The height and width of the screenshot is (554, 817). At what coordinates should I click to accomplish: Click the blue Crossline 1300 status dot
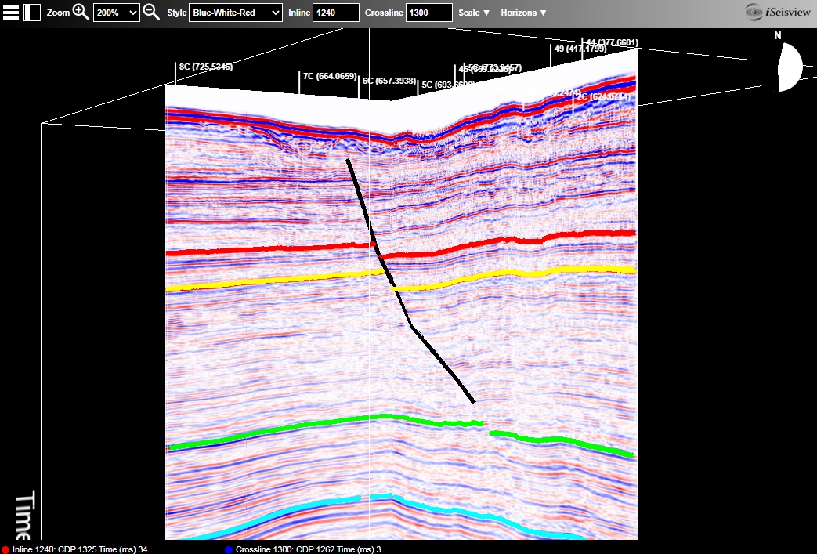(229, 549)
